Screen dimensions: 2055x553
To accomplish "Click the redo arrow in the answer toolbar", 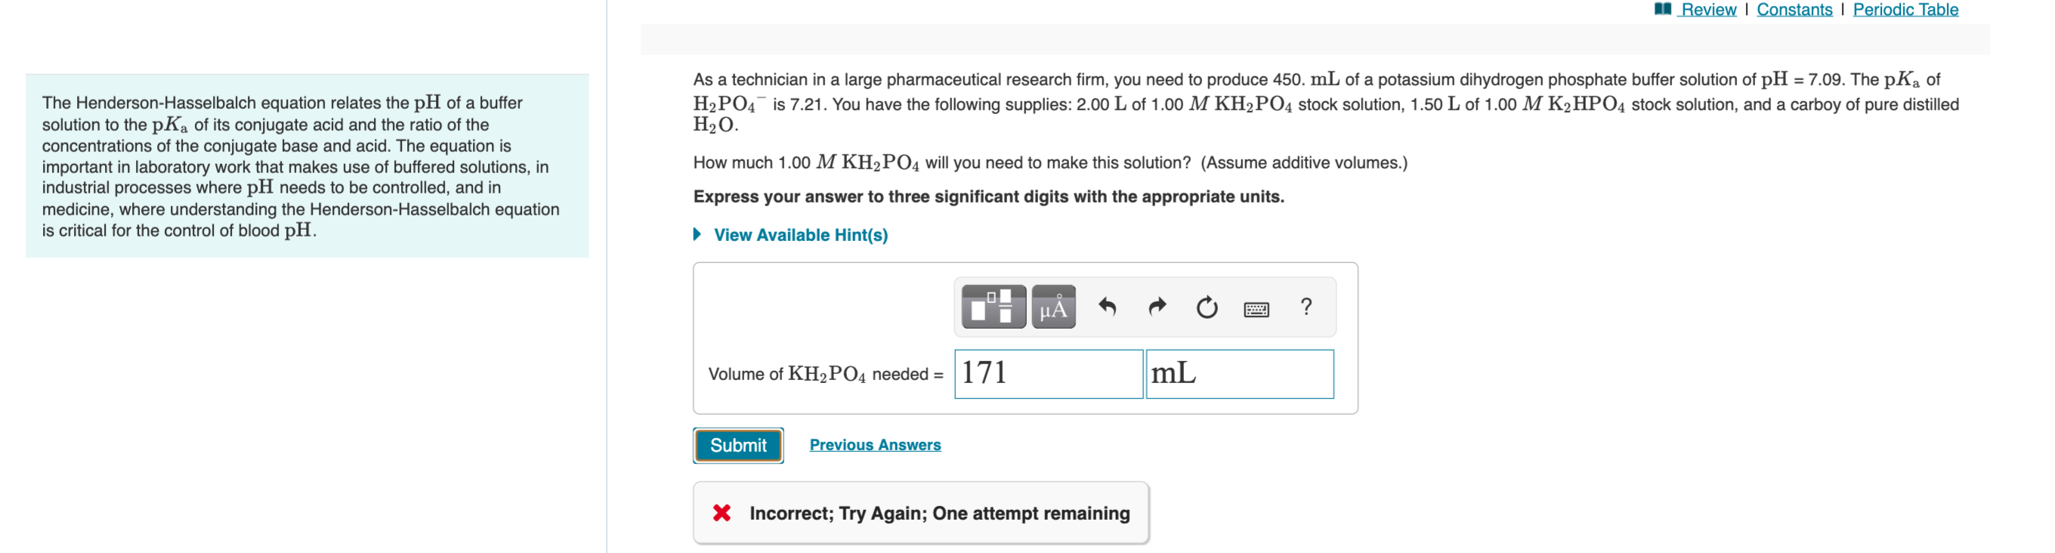I will [x=1156, y=306].
